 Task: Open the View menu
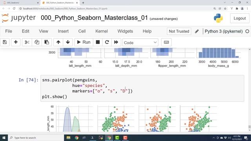(x=44, y=31)
